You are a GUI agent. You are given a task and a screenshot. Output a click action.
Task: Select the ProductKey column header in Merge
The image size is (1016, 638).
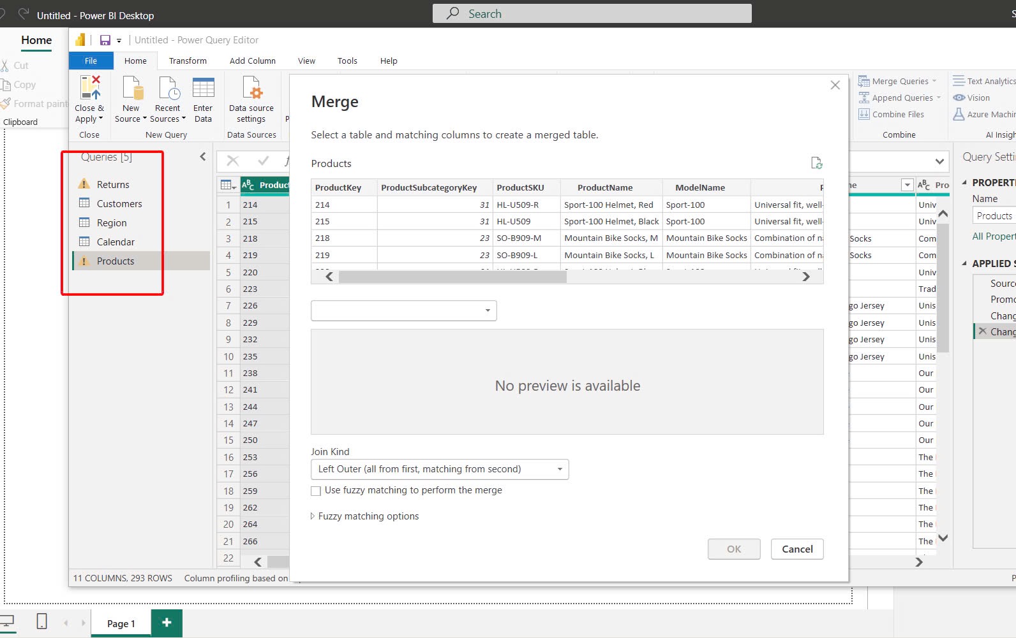(x=344, y=187)
